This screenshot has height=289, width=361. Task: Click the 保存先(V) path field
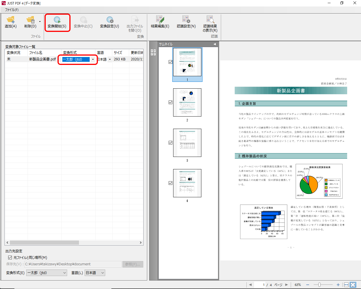click(x=73, y=264)
